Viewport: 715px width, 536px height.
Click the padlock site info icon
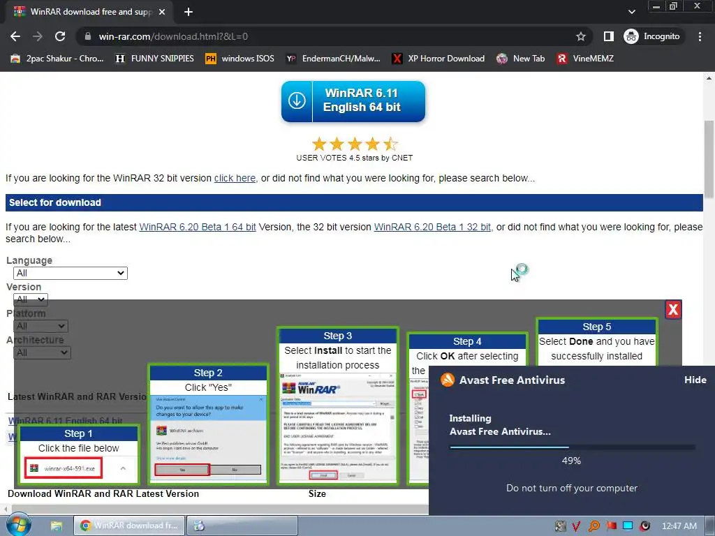click(88, 36)
